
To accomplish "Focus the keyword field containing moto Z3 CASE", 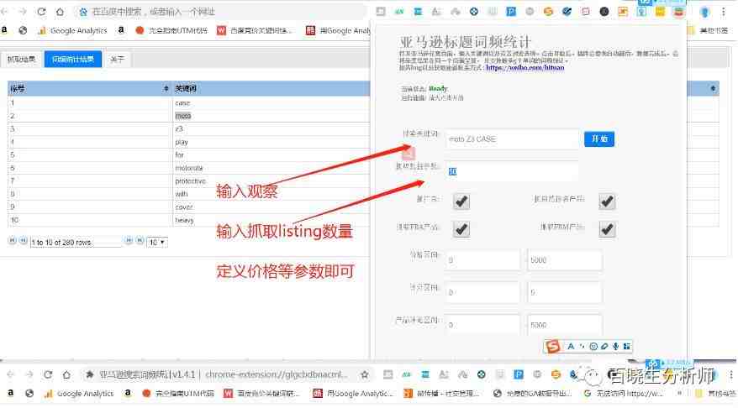I will [512, 139].
